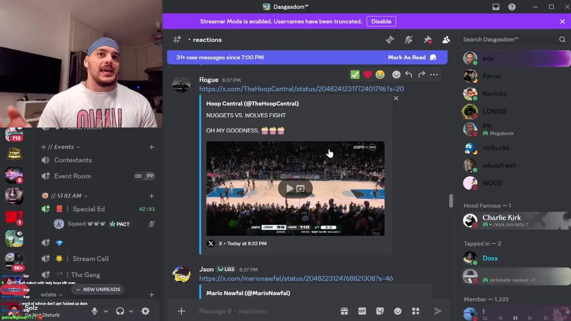This screenshot has height=321, width=571.
Task: Toggle headphone deafen in user panel
Action: pos(120,311)
